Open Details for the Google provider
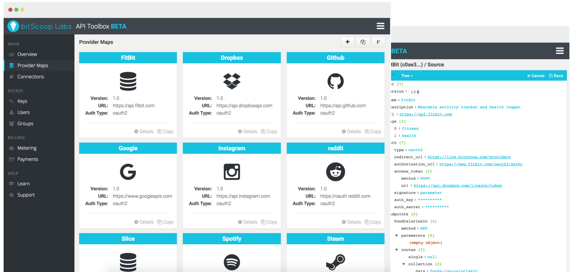The image size is (573, 272). (x=144, y=222)
